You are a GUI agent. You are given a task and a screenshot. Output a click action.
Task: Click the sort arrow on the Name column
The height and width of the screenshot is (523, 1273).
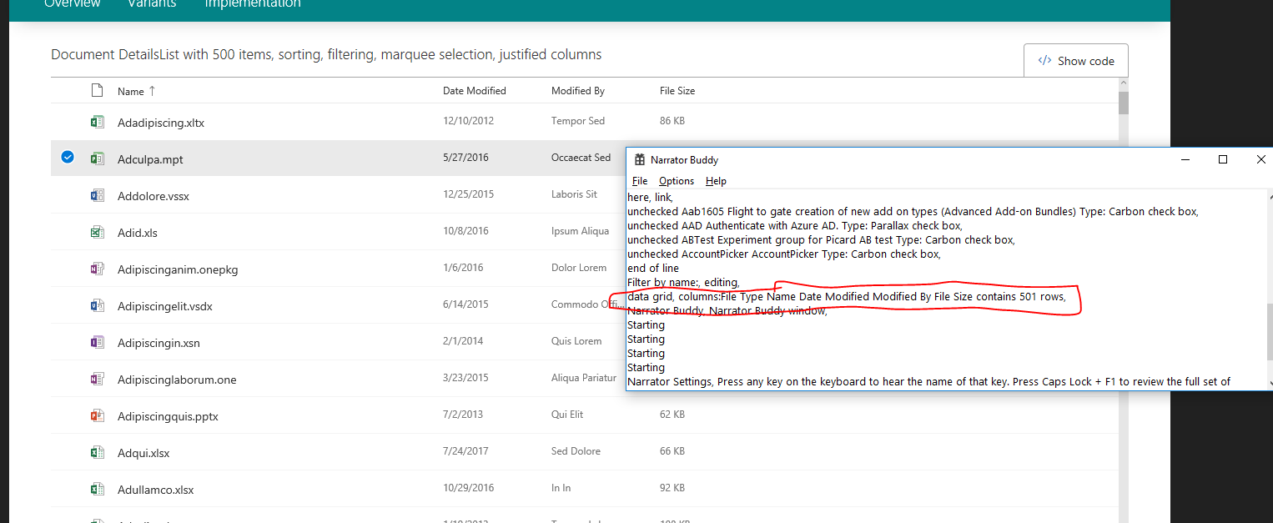(150, 91)
